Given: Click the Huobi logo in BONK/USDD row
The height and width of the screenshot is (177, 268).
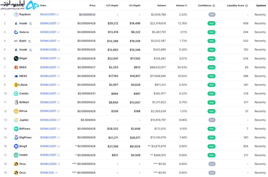Looking at the screenshot, I should tap(16, 50).
